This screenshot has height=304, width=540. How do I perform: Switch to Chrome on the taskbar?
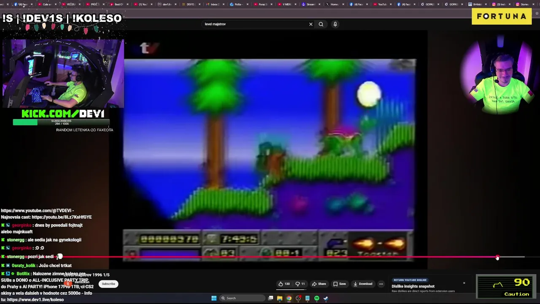(289, 298)
